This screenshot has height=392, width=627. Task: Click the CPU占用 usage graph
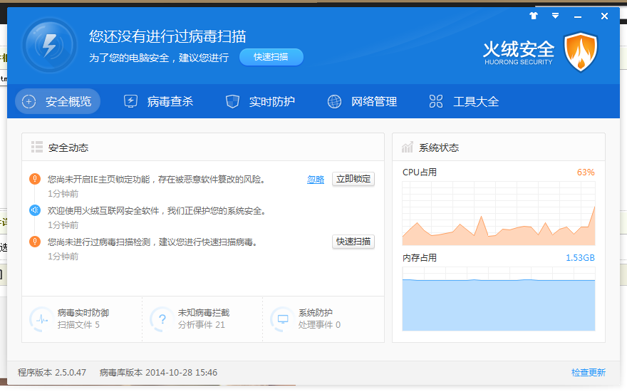tap(499, 213)
